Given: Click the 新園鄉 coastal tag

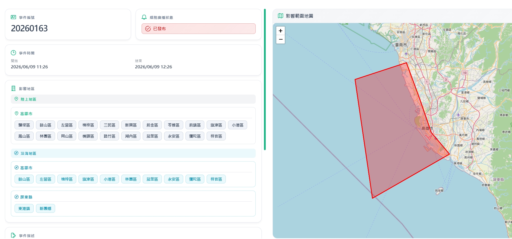Looking at the screenshot, I should click(x=45, y=209).
